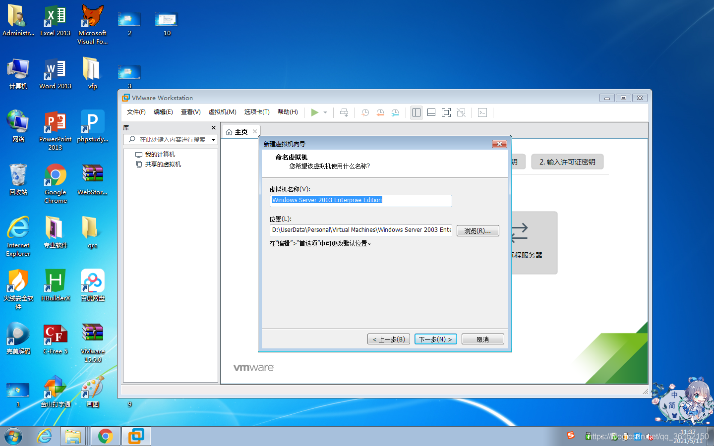Open Internet Explorer desktop icon
Viewport: 714px width, 446px height.
18,236
